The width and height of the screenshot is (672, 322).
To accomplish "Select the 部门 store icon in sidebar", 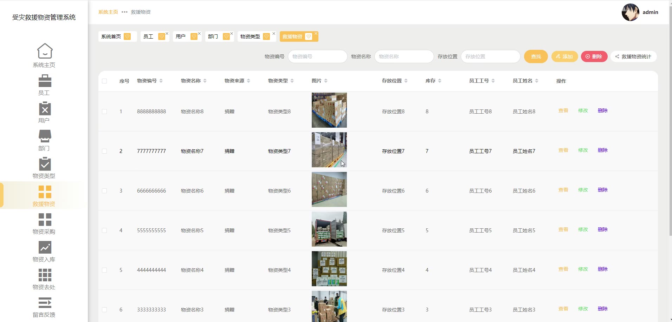I will (x=45, y=136).
